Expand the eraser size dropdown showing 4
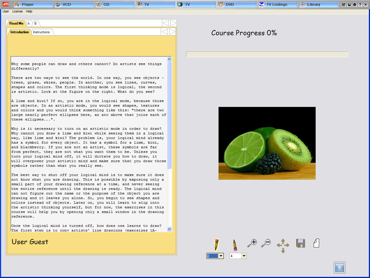Viewport: 370px width, 278px height. (244, 256)
